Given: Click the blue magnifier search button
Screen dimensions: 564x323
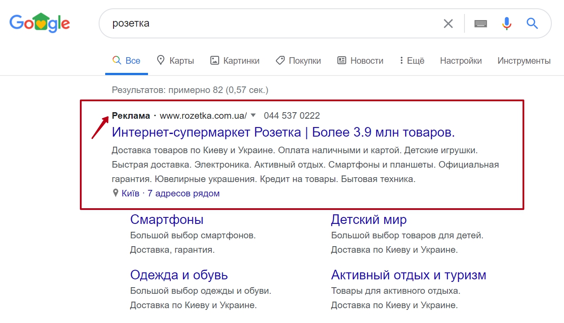Looking at the screenshot, I should [532, 23].
